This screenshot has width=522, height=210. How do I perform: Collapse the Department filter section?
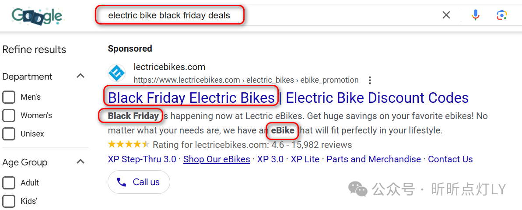pos(80,76)
